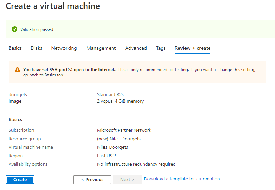Open Download a template for automation link
Screen dimensions: 275x190
(182, 179)
